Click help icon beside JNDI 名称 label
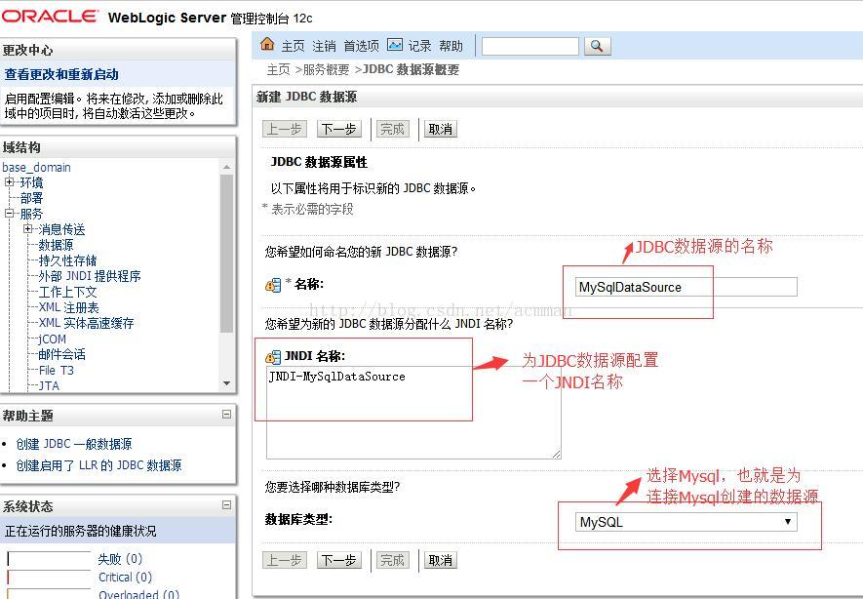Viewport: 863px width, 599px height. [x=273, y=357]
